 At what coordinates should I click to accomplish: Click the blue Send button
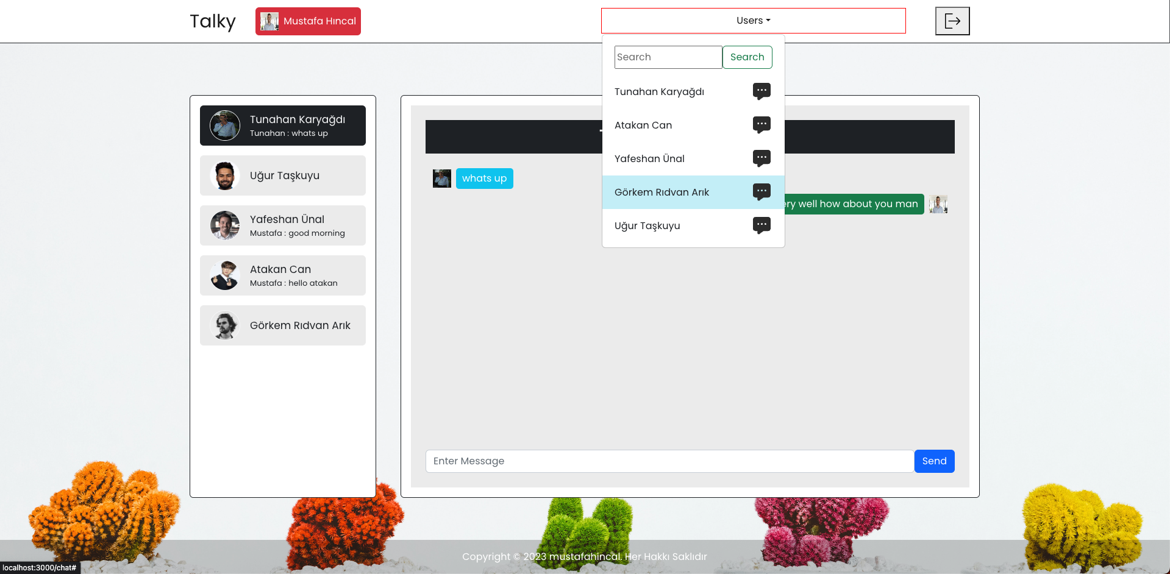point(934,461)
